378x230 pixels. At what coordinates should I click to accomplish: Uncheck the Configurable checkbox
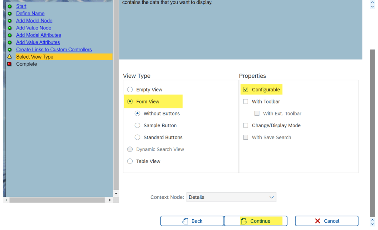pos(246,90)
